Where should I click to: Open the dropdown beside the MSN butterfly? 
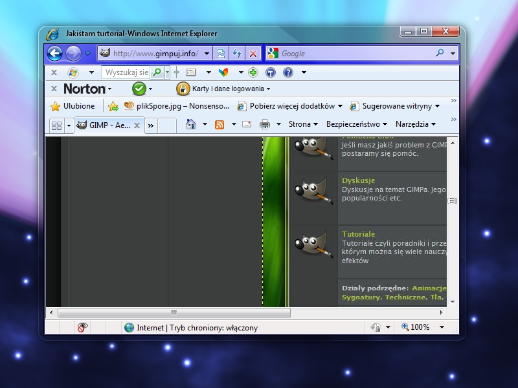241,72
